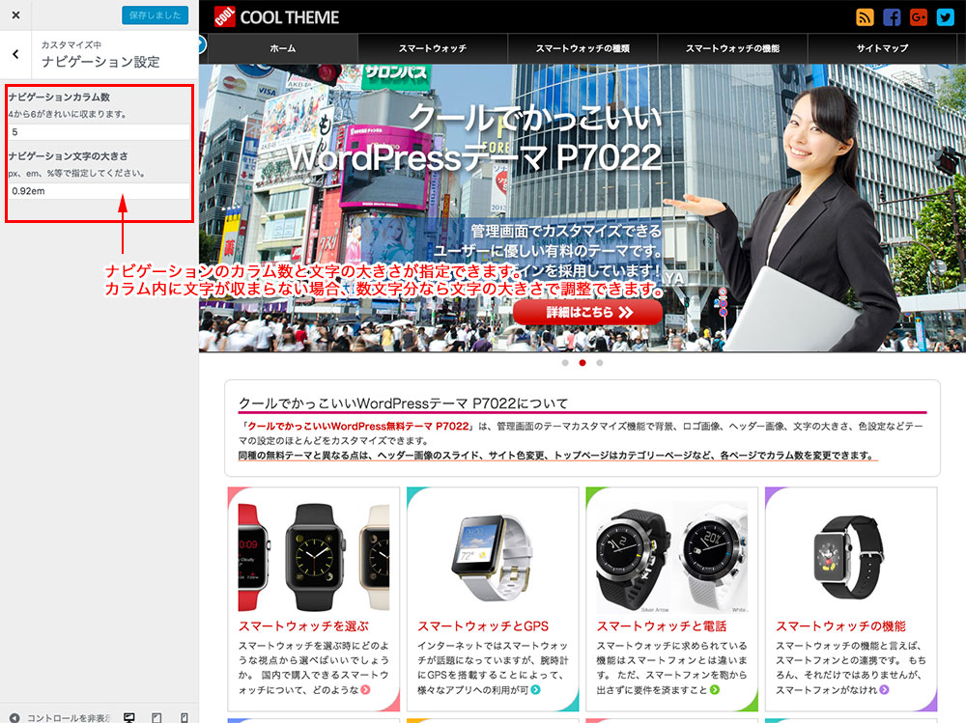Click the navigation font size field showing 0.92em
Screen dimensions: 966x723
pyautogui.click(x=99, y=191)
